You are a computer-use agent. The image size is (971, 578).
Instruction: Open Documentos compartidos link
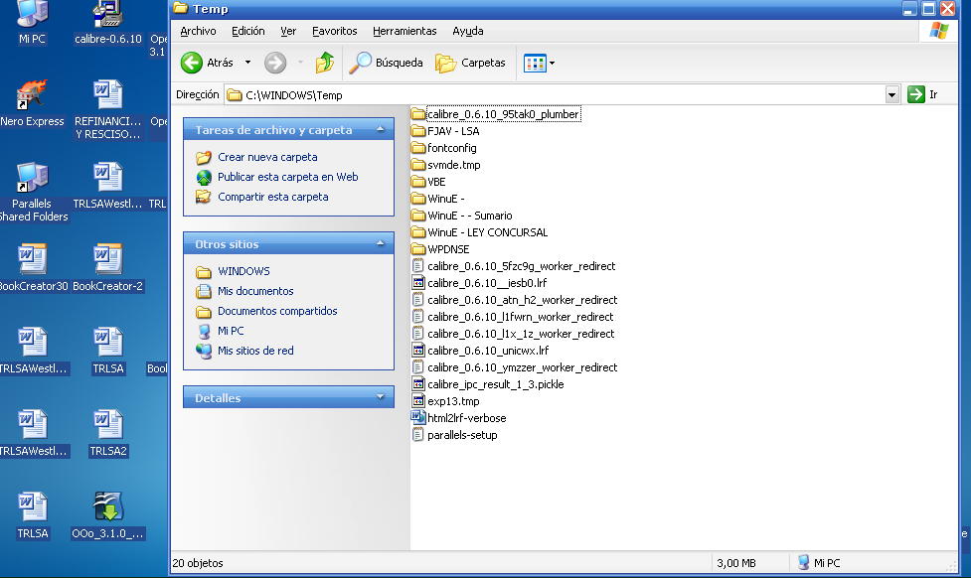[277, 311]
